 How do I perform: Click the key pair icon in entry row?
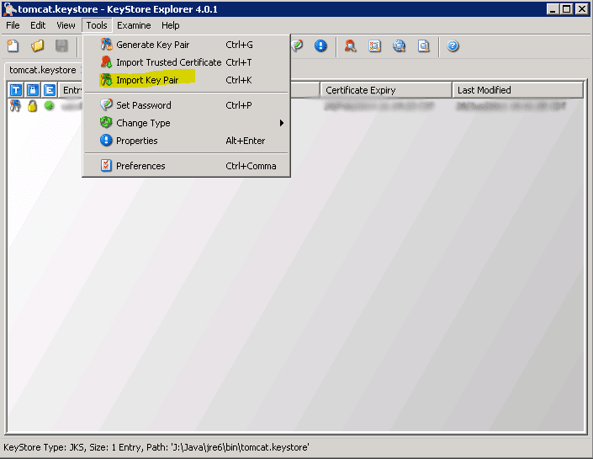15,105
